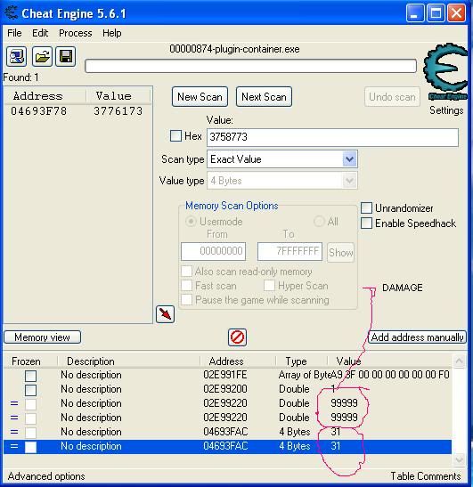Screen dimensions: 473x487
Task: Open the Help menu
Action: coord(112,33)
